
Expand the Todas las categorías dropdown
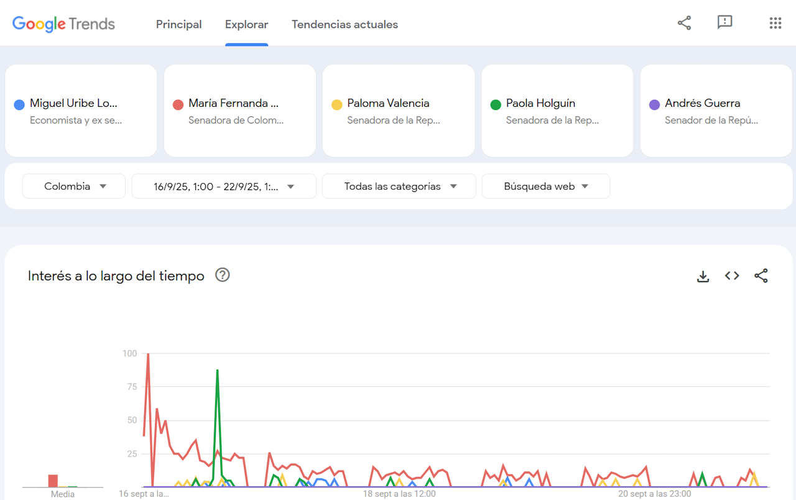tap(399, 186)
